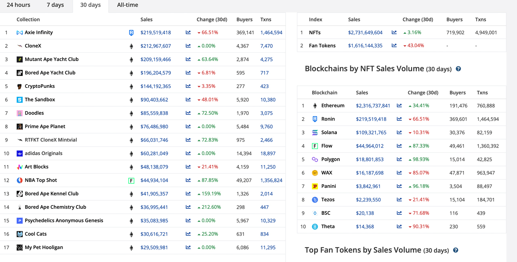
Task: Click the chart icon beside CryptoPunks sales
Action: (x=188, y=86)
